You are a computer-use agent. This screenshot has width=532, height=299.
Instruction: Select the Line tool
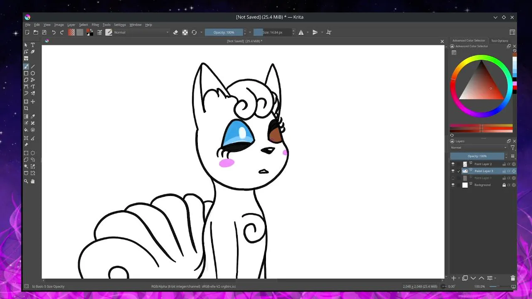[33, 66]
